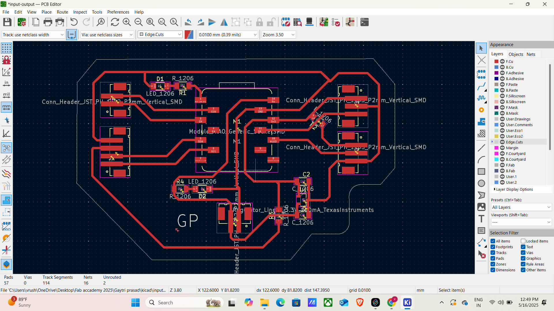The height and width of the screenshot is (311, 554).
Task: Open the grid size dropdown
Action: (x=228, y=35)
